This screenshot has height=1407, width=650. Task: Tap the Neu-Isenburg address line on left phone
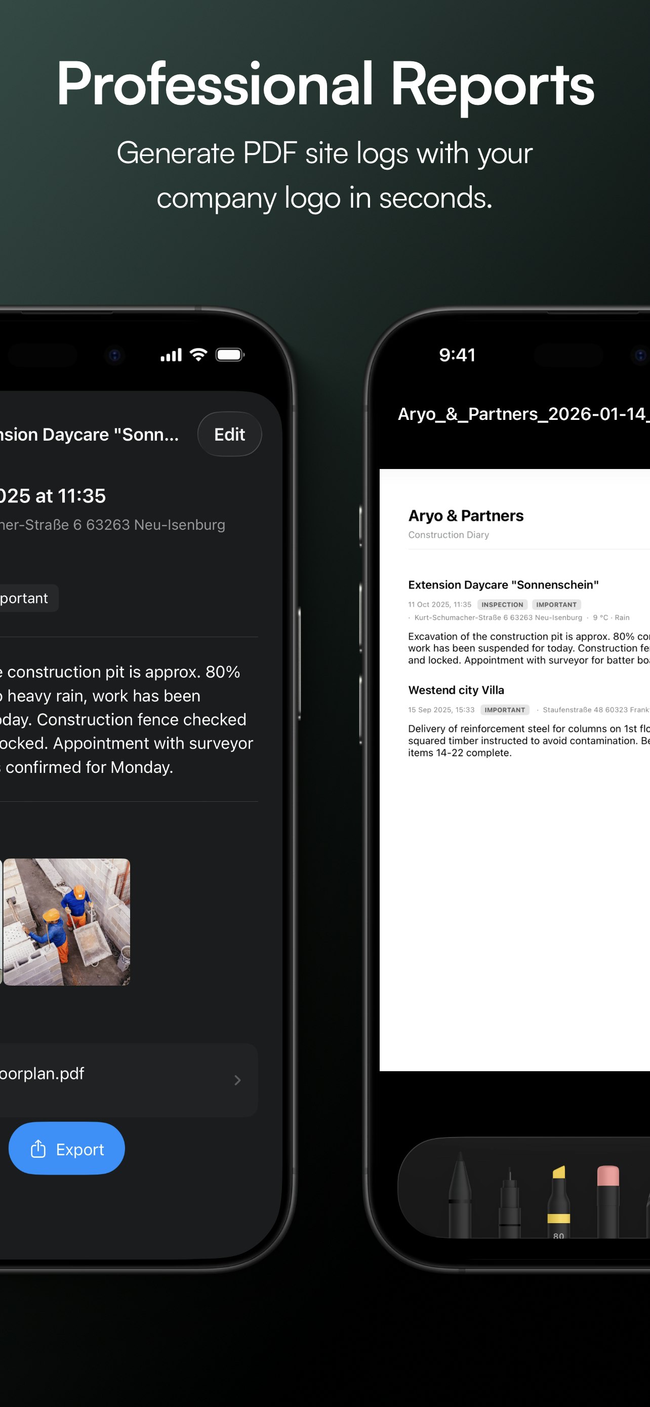click(x=112, y=525)
